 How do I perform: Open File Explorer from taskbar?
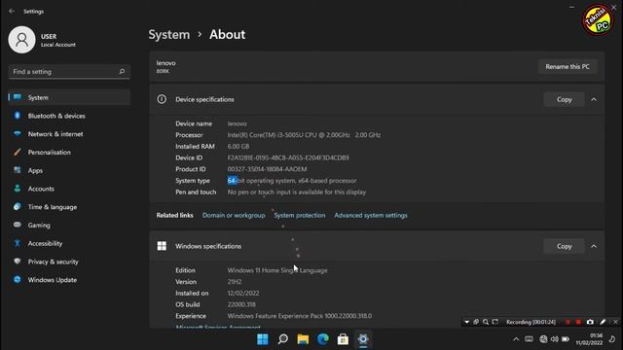303,339
